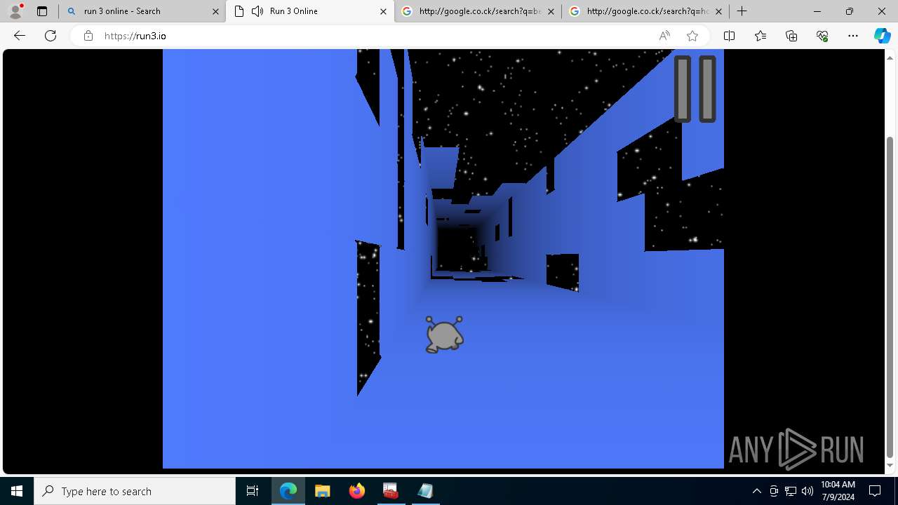Open a new browser tab
Screen dimensions: 898x505
[742, 11]
